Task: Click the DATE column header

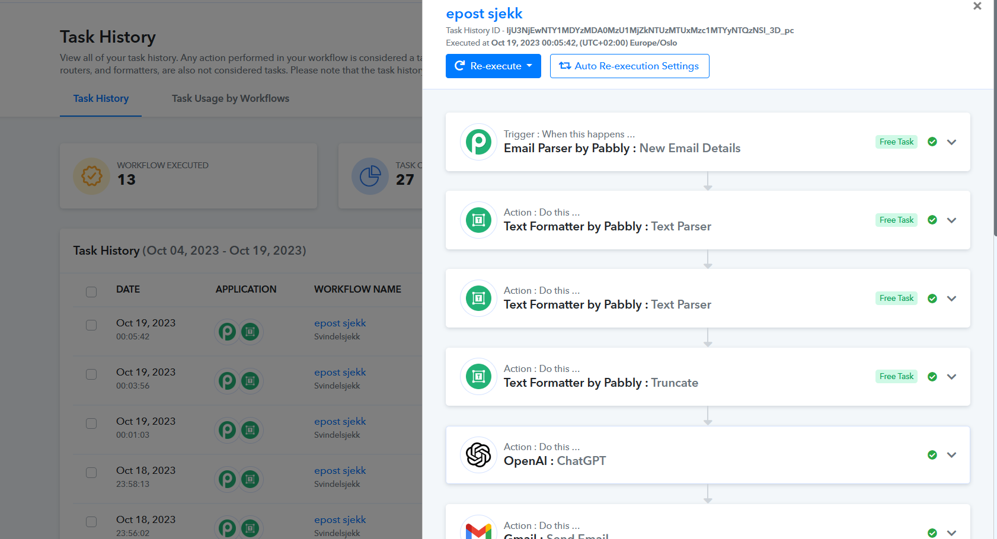Action: click(x=128, y=289)
